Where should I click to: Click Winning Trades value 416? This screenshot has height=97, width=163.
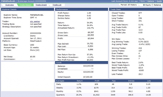(x=140, y=48)
